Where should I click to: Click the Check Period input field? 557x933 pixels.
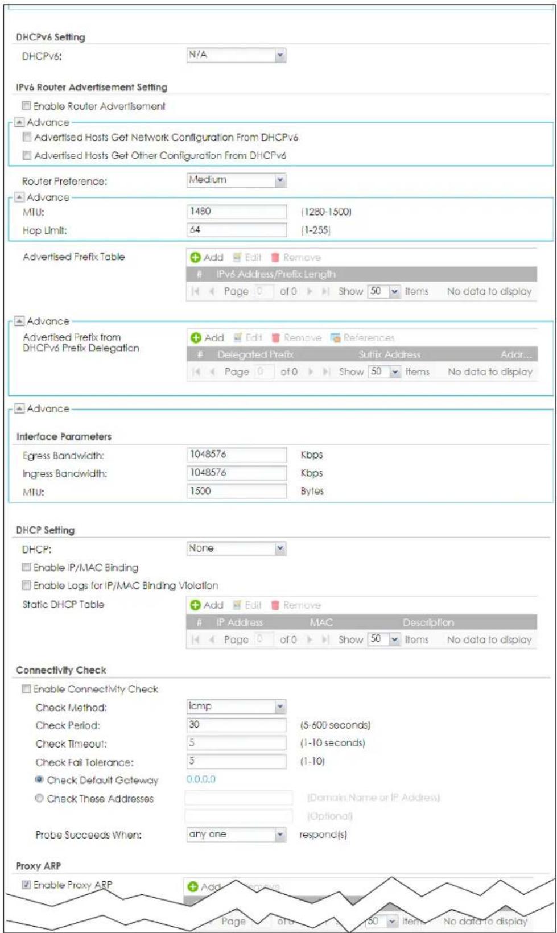pos(237,725)
